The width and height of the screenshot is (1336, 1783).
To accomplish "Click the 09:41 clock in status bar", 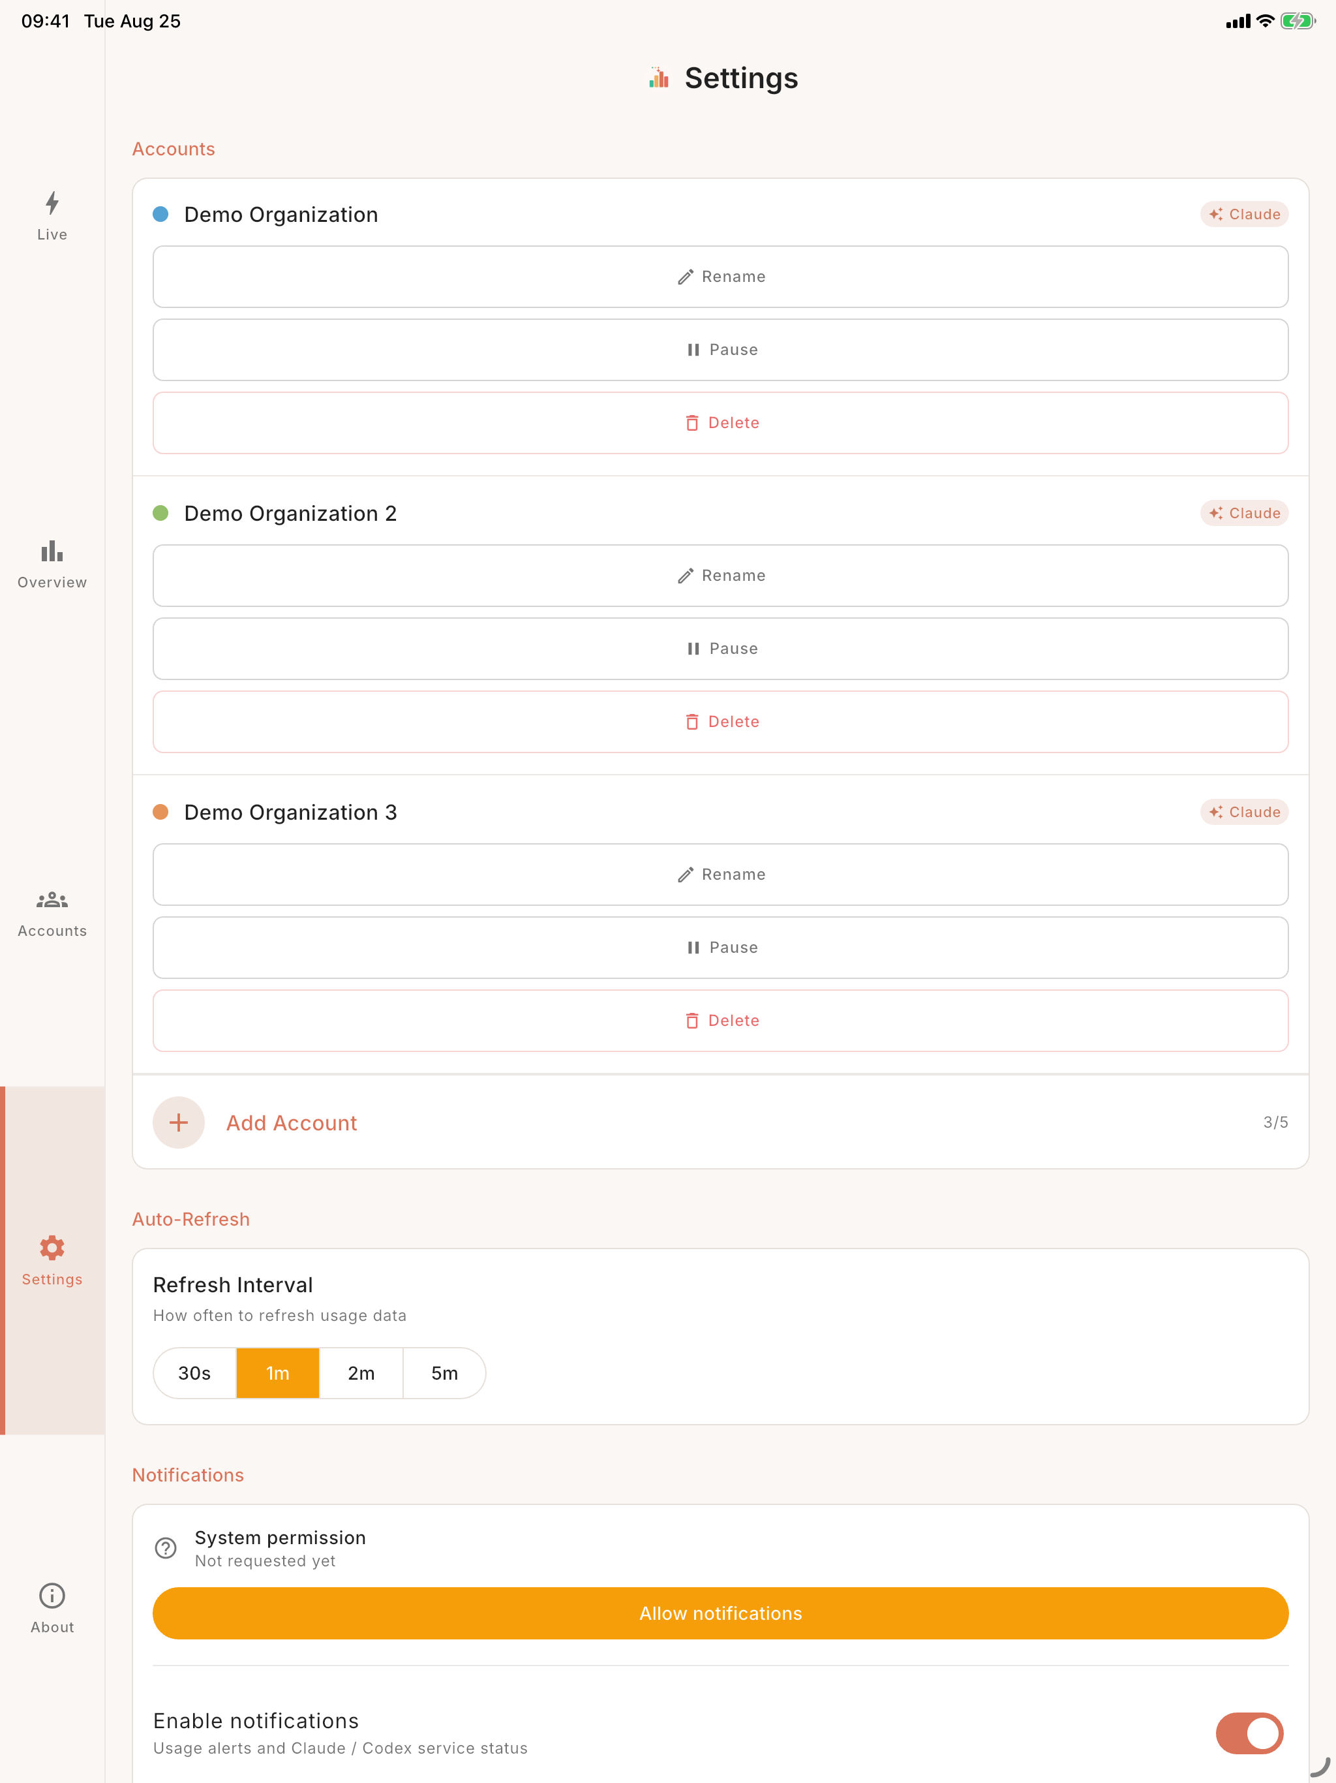I will pyautogui.click(x=46, y=21).
